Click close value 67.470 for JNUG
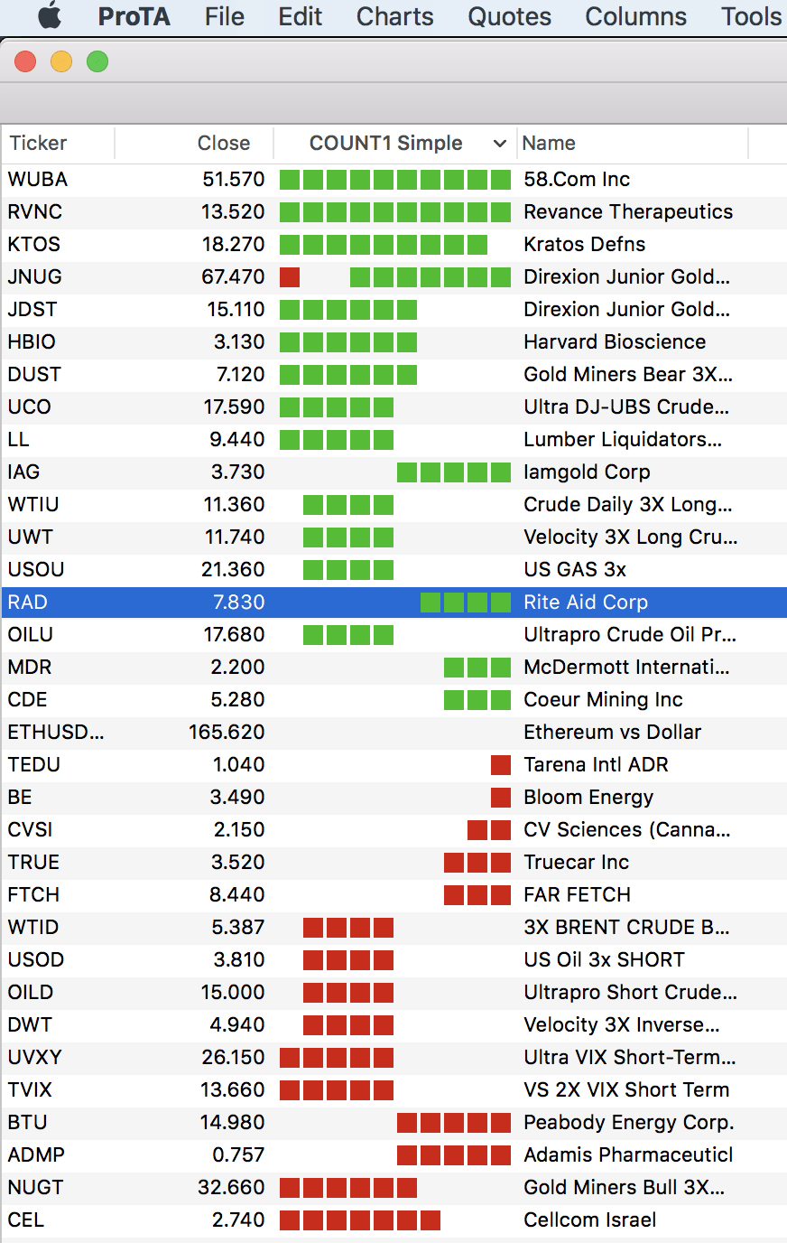The height and width of the screenshot is (1243, 787). (x=233, y=276)
